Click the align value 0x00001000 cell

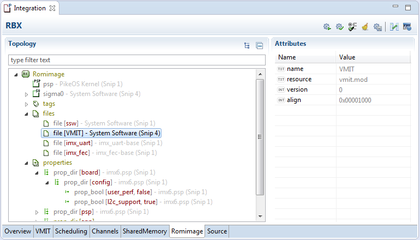coord(353,100)
